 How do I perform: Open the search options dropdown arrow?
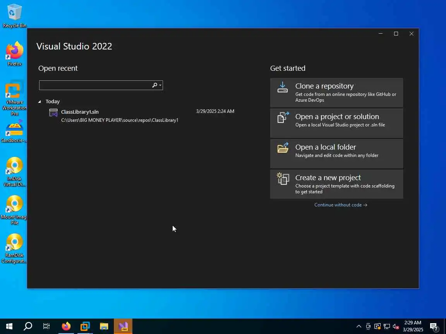[x=160, y=85]
